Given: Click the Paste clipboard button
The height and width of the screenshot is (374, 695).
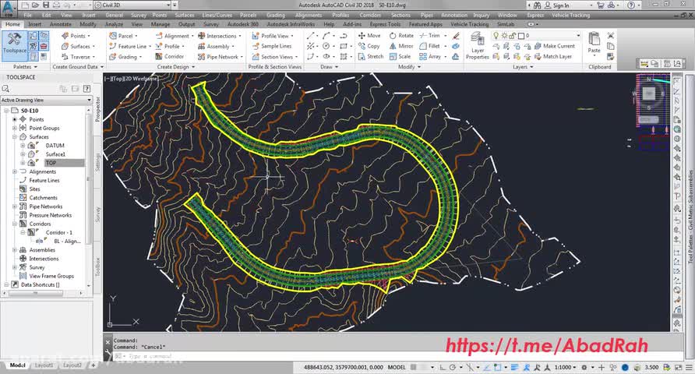Looking at the screenshot, I should coord(594,42).
